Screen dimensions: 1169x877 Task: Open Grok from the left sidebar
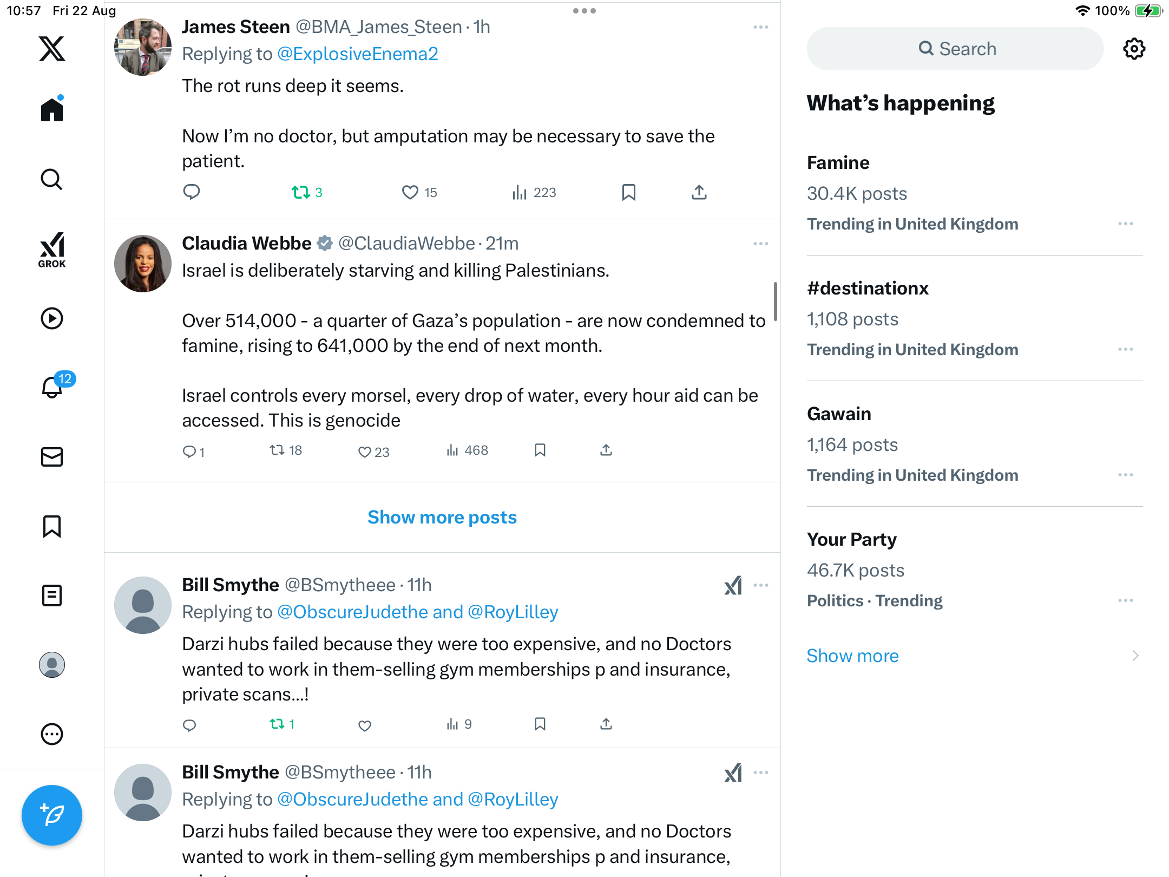click(52, 250)
